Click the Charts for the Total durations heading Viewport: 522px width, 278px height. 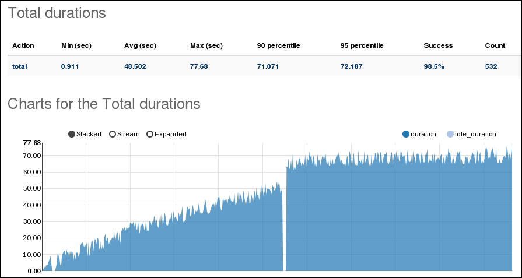click(x=104, y=104)
